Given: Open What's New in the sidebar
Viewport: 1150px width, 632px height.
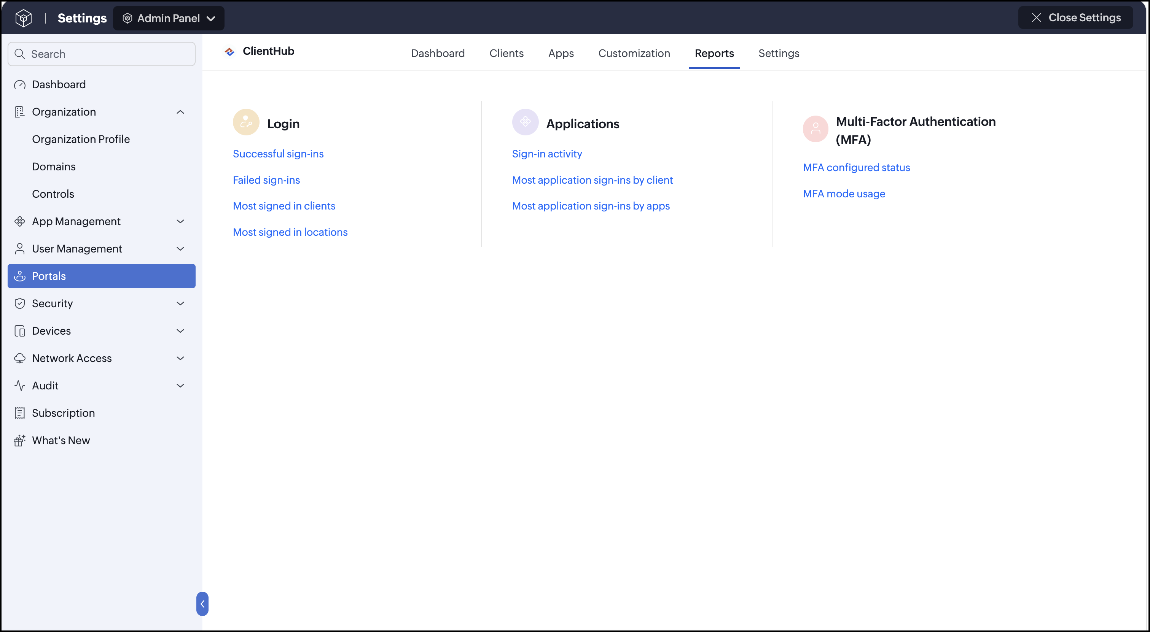Looking at the screenshot, I should pos(101,441).
